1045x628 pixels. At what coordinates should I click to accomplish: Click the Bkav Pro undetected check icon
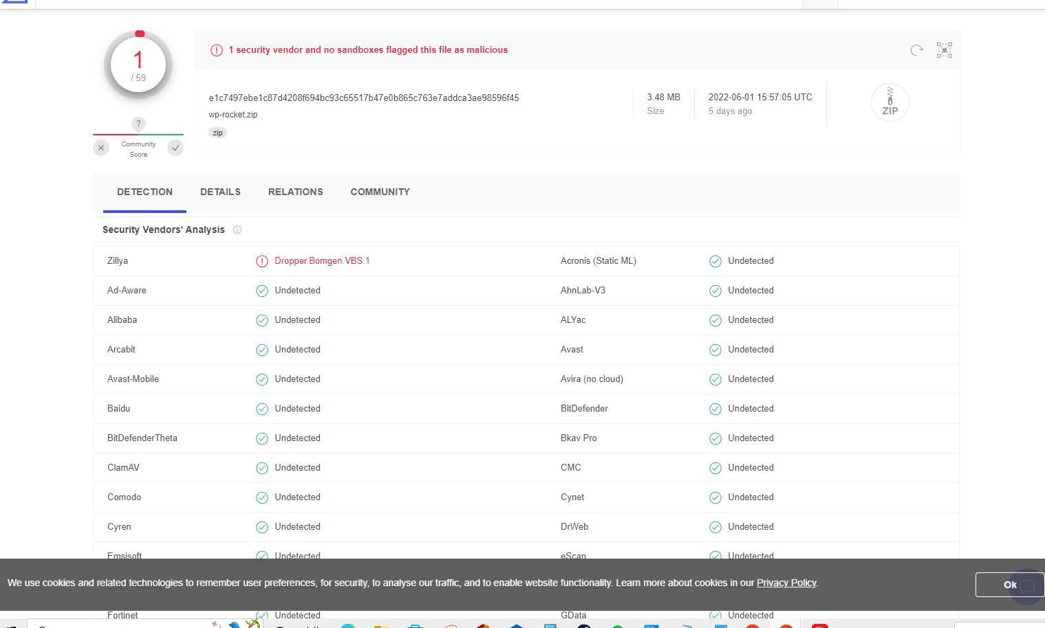pyautogui.click(x=715, y=438)
